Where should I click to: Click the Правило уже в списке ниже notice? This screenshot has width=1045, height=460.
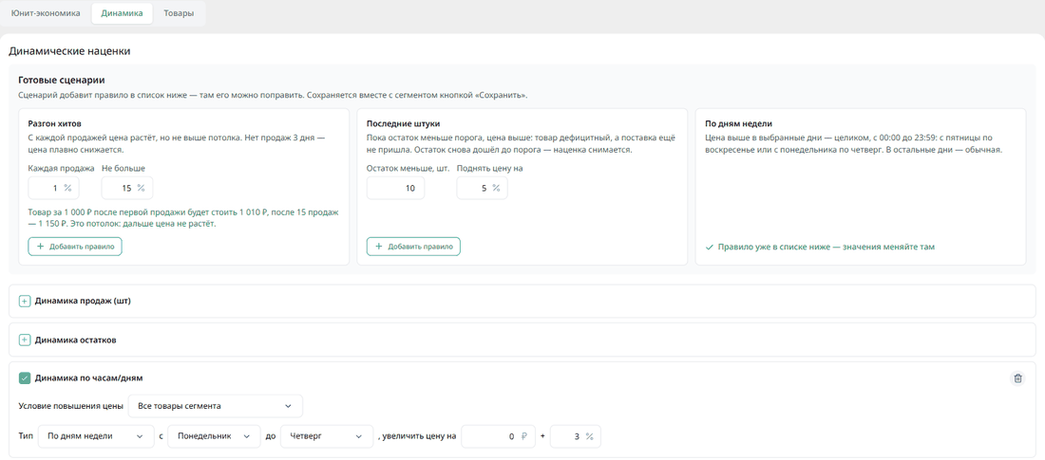[x=826, y=247]
